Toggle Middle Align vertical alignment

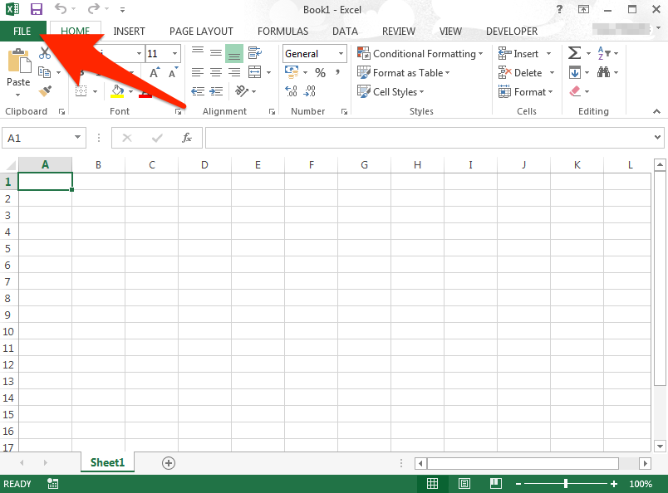[x=216, y=53]
